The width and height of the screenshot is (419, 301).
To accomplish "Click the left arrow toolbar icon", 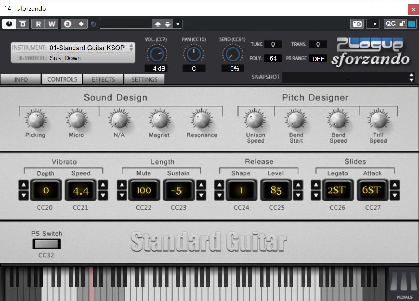I will point(81,24).
